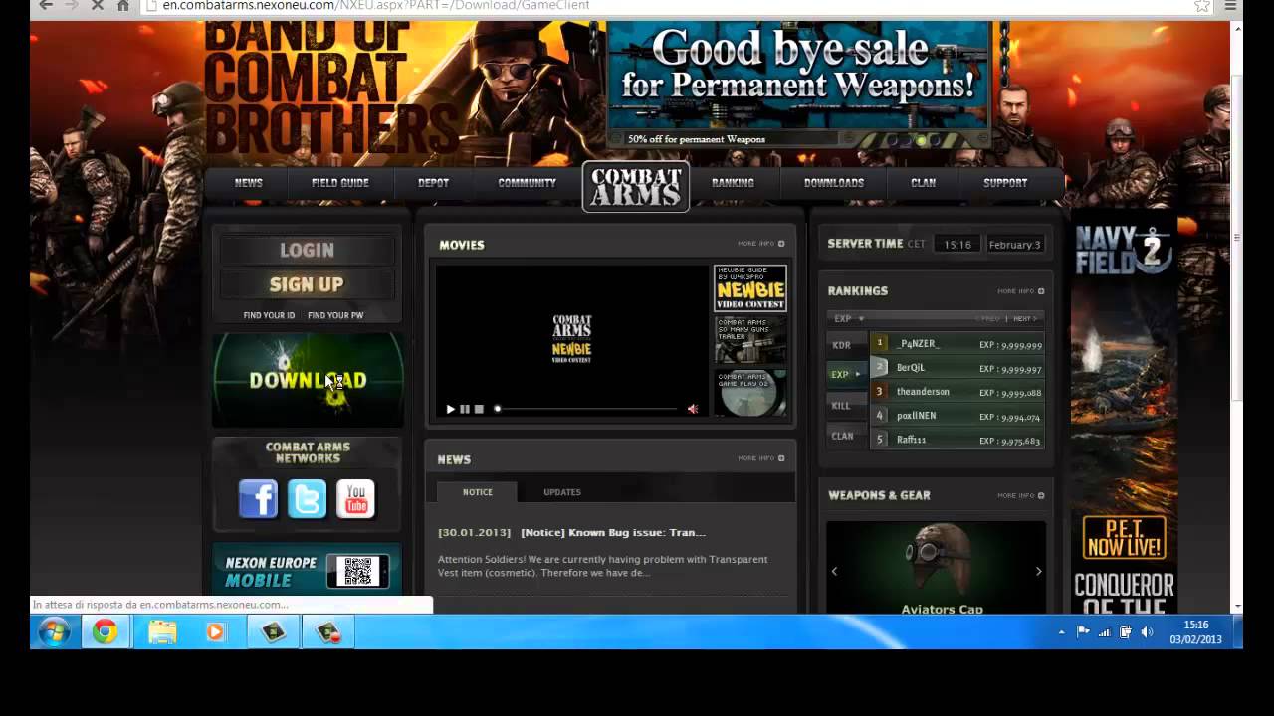This screenshot has width=1274, height=716.
Task: Open the volume icon in system tray
Action: point(1147,632)
